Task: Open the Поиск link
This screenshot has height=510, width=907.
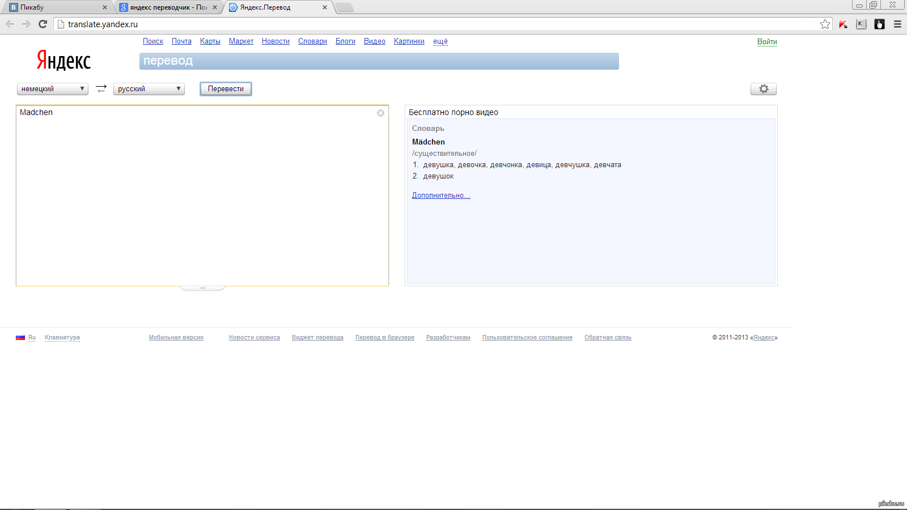Action: point(153,41)
